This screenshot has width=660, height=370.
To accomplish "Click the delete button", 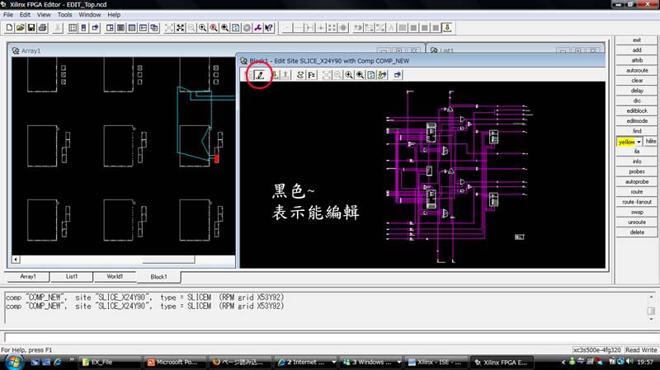I will [636, 232].
